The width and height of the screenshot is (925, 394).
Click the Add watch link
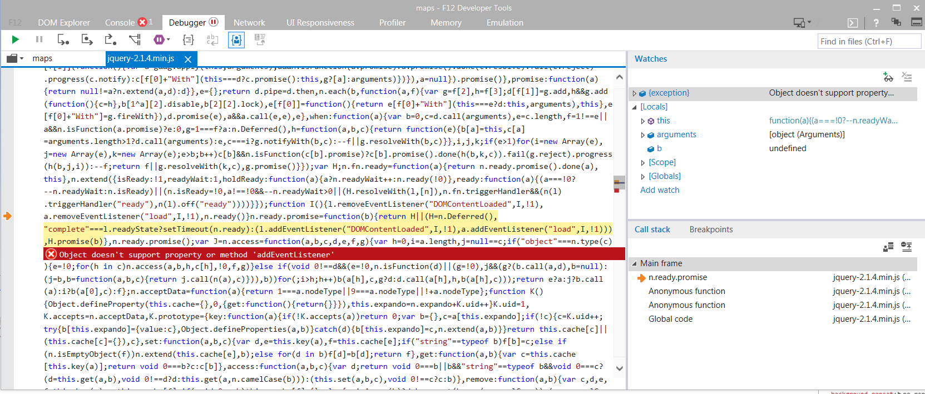(x=660, y=190)
